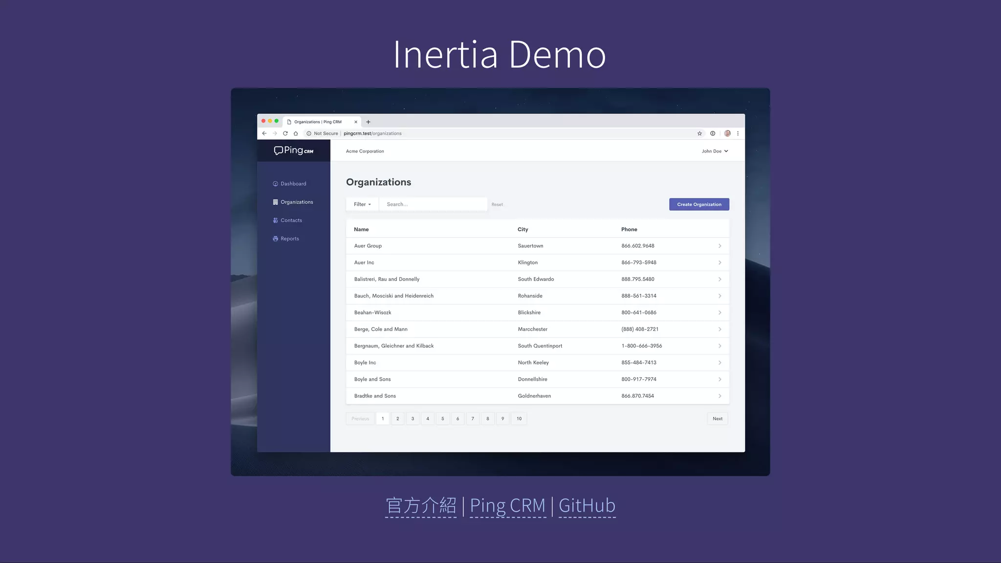Open Beahan-Wisozk row chevron
The width and height of the screenshot is (1001, 563).
[x=719, y=313]
